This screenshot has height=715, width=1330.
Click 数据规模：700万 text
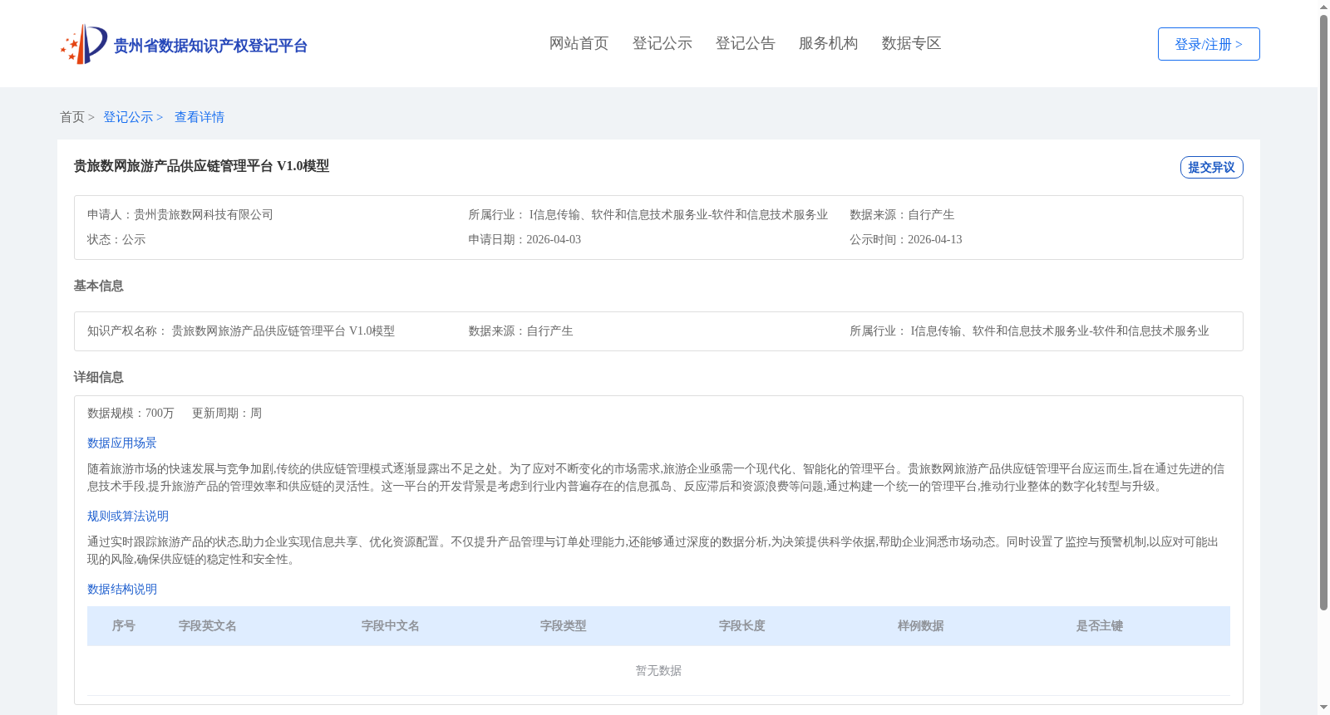pos(131,413)
